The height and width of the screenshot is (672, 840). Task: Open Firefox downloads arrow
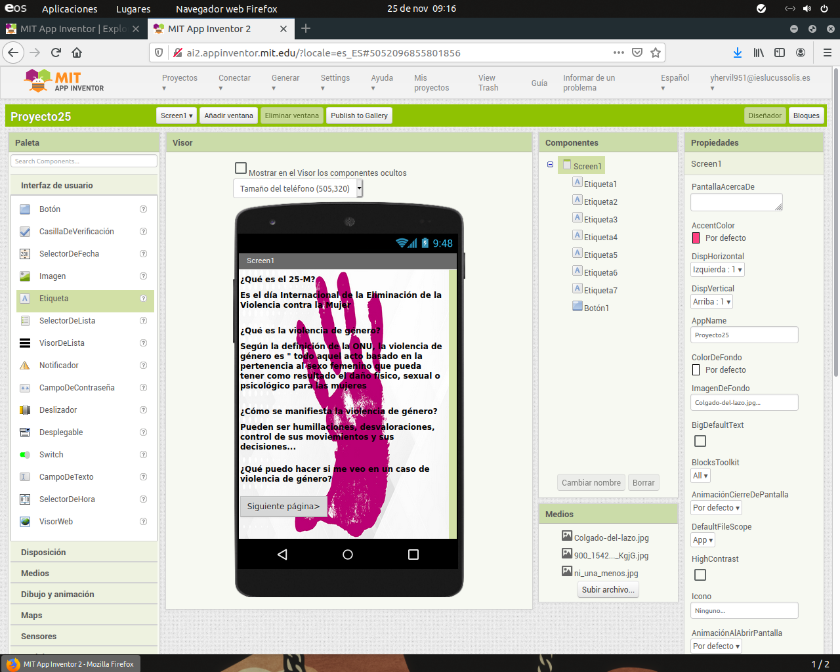pos(738,52)
